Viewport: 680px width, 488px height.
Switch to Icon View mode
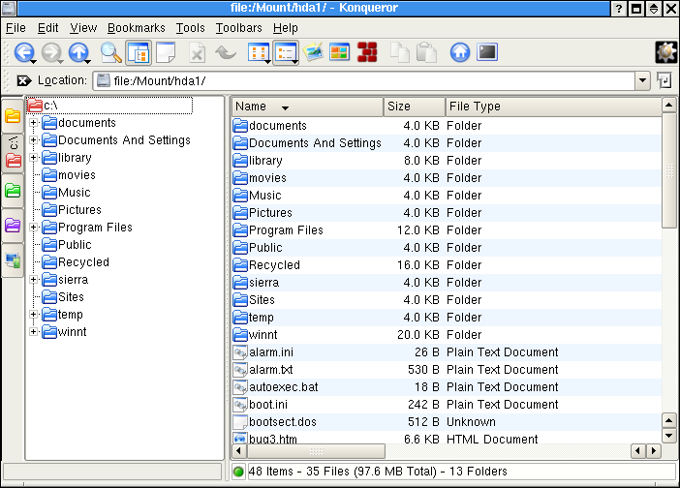[x=259, y=53]
